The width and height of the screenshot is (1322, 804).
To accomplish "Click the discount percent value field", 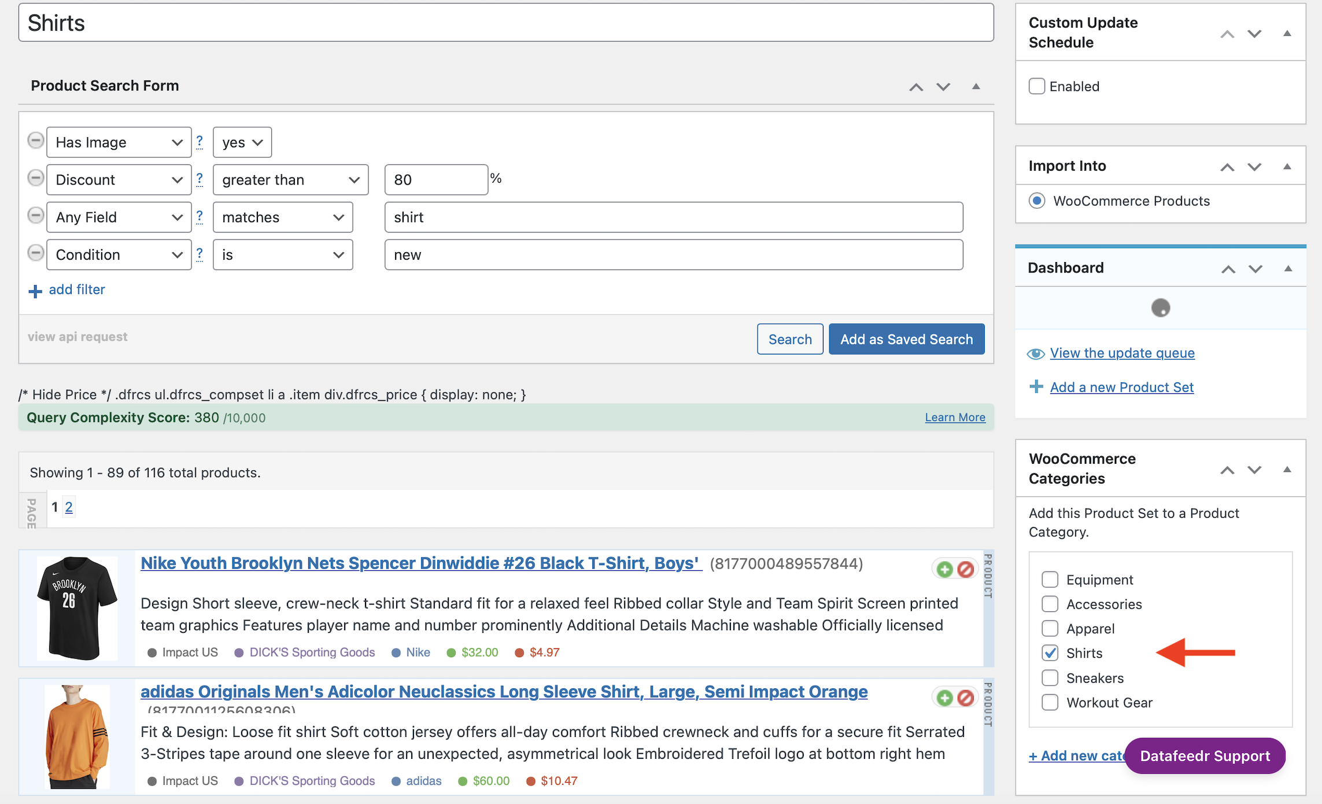I will click(x=436, y=180).
